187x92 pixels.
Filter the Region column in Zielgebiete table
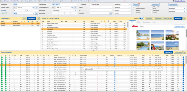[11, 21]
